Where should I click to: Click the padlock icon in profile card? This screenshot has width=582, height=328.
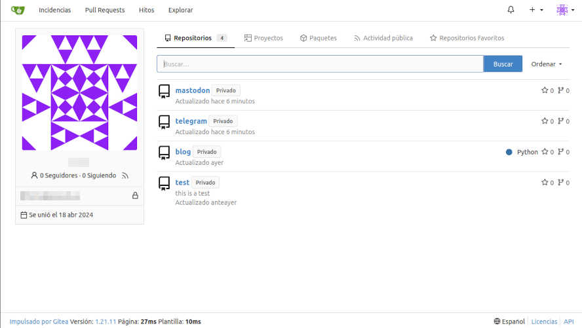135,195
